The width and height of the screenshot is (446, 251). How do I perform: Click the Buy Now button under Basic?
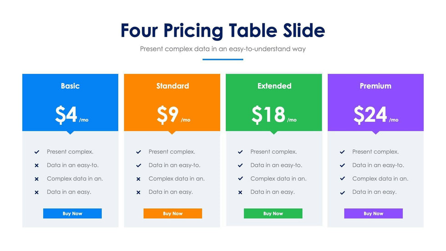(72, 213)
